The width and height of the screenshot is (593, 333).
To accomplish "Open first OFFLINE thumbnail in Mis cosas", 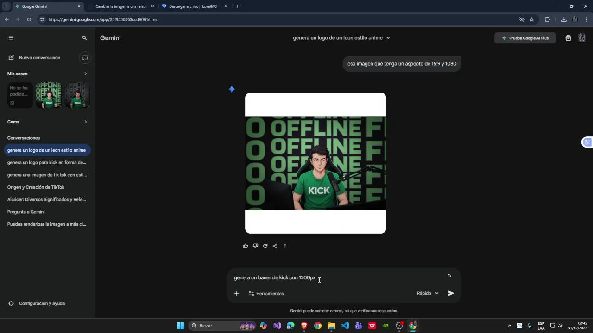I will coord(49,95).
